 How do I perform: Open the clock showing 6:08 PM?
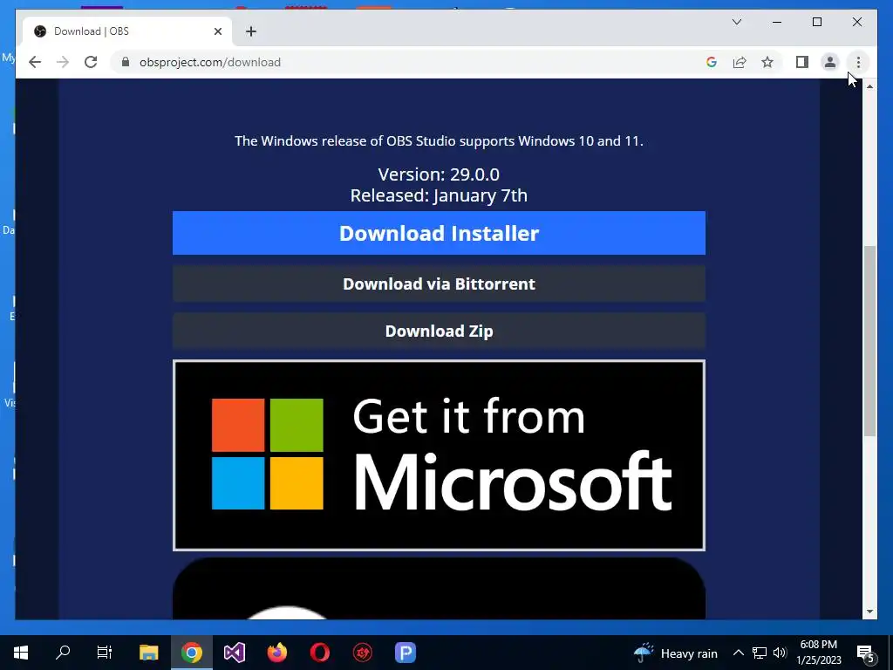point(818,653)
